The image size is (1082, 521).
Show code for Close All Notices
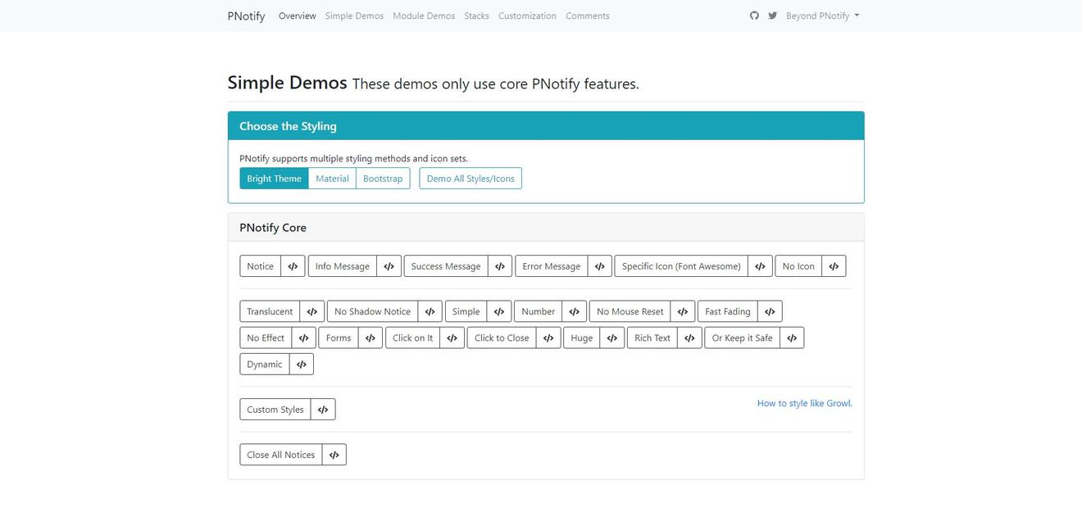(x=334, y=455)
